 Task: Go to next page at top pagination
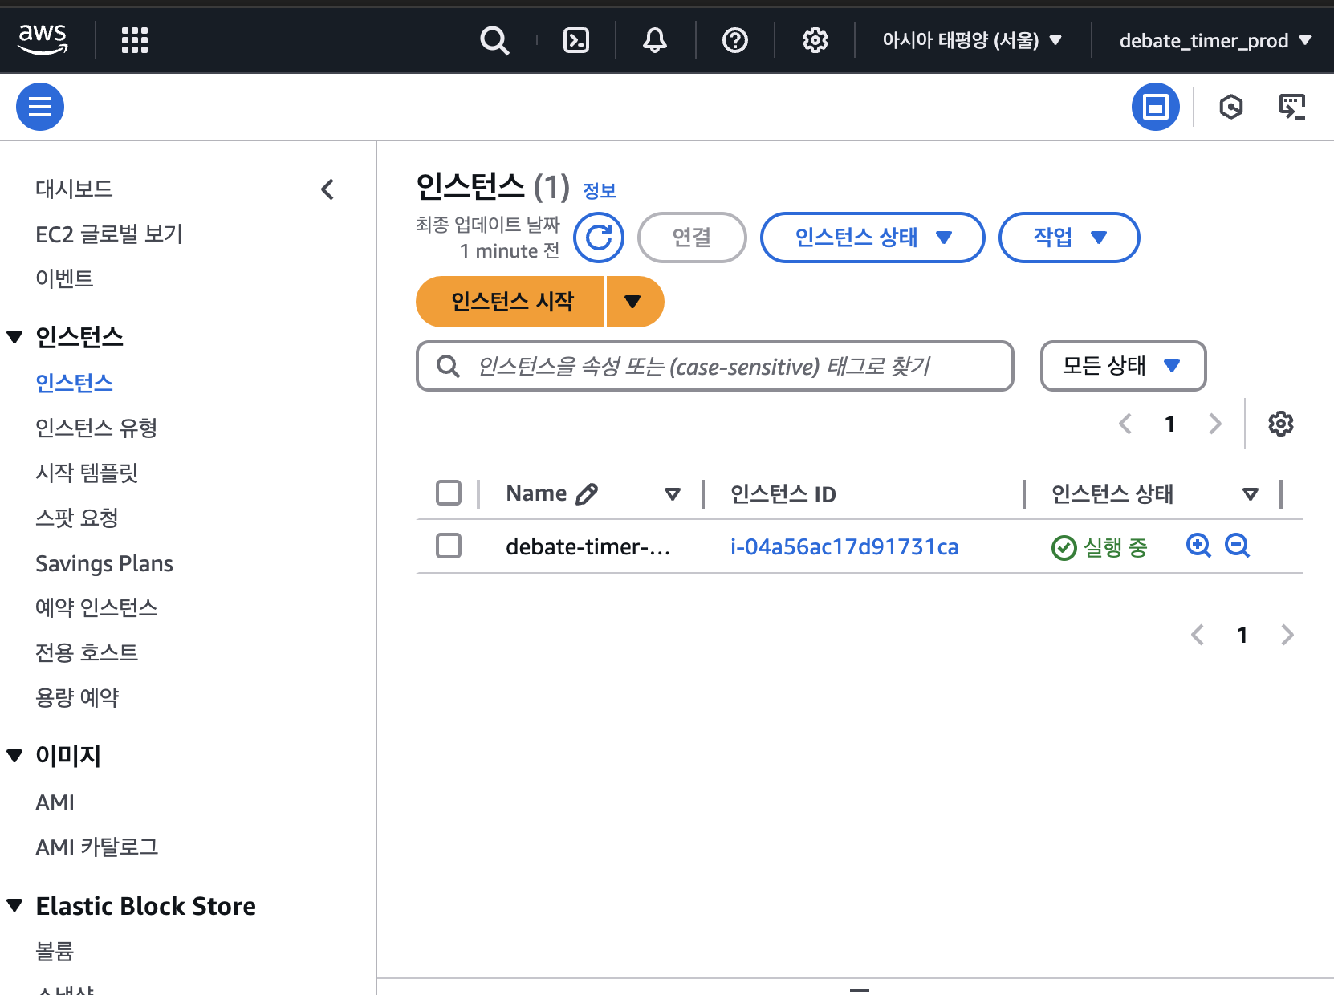pos(1215,424)
